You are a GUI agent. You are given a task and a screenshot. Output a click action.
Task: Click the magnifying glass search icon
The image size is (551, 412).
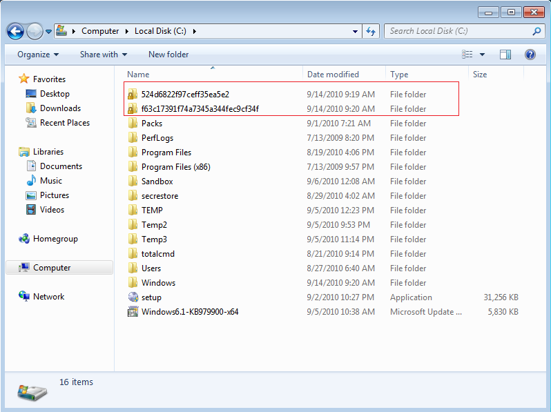(x=536, y=31)
